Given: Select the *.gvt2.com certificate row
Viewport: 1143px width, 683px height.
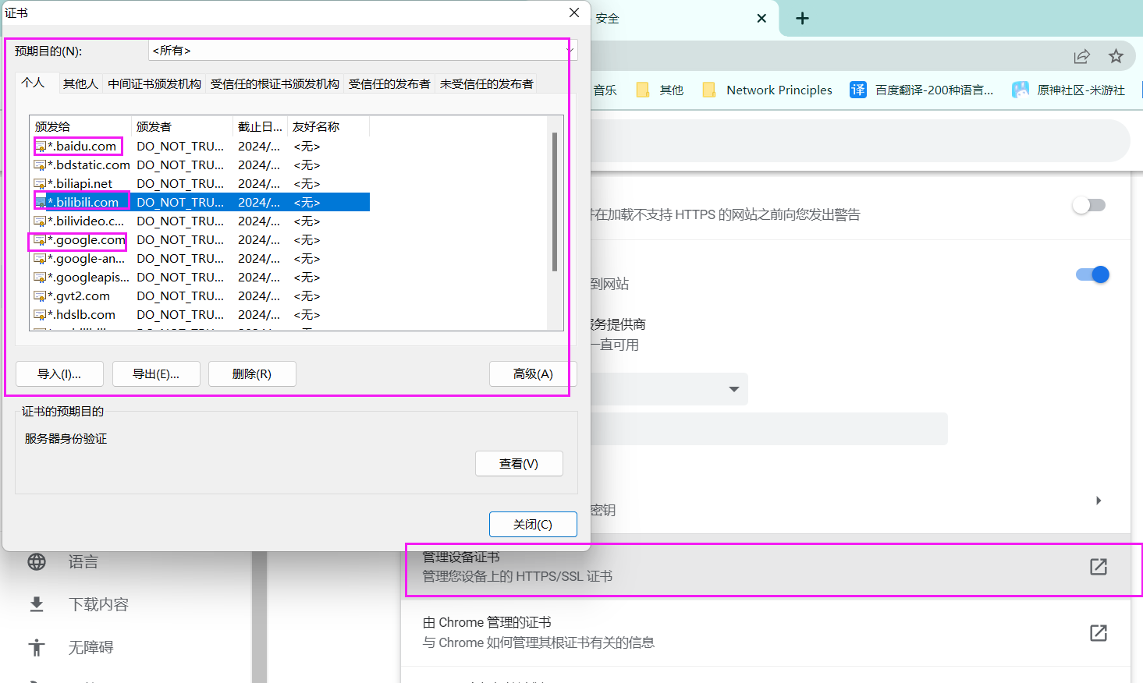Looking at the screenshot, I should pyautogui.click(x=201, y=296).
